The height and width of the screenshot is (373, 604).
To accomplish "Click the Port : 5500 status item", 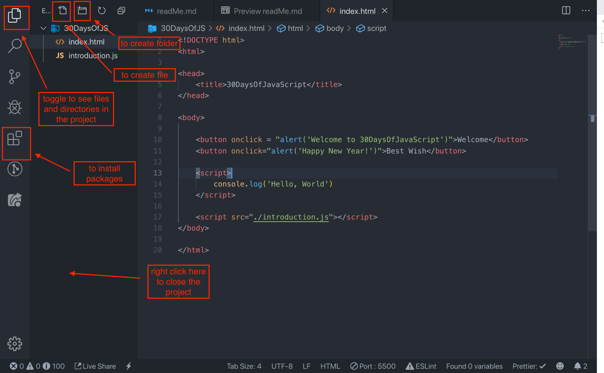I will coord(373,366).
